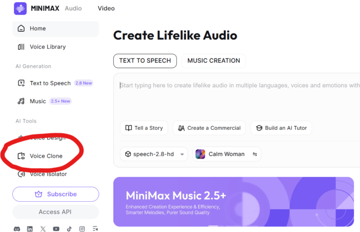The image size is (360, 232).
Task: Click into the text-to-speech input box
Action: point(237,98)
